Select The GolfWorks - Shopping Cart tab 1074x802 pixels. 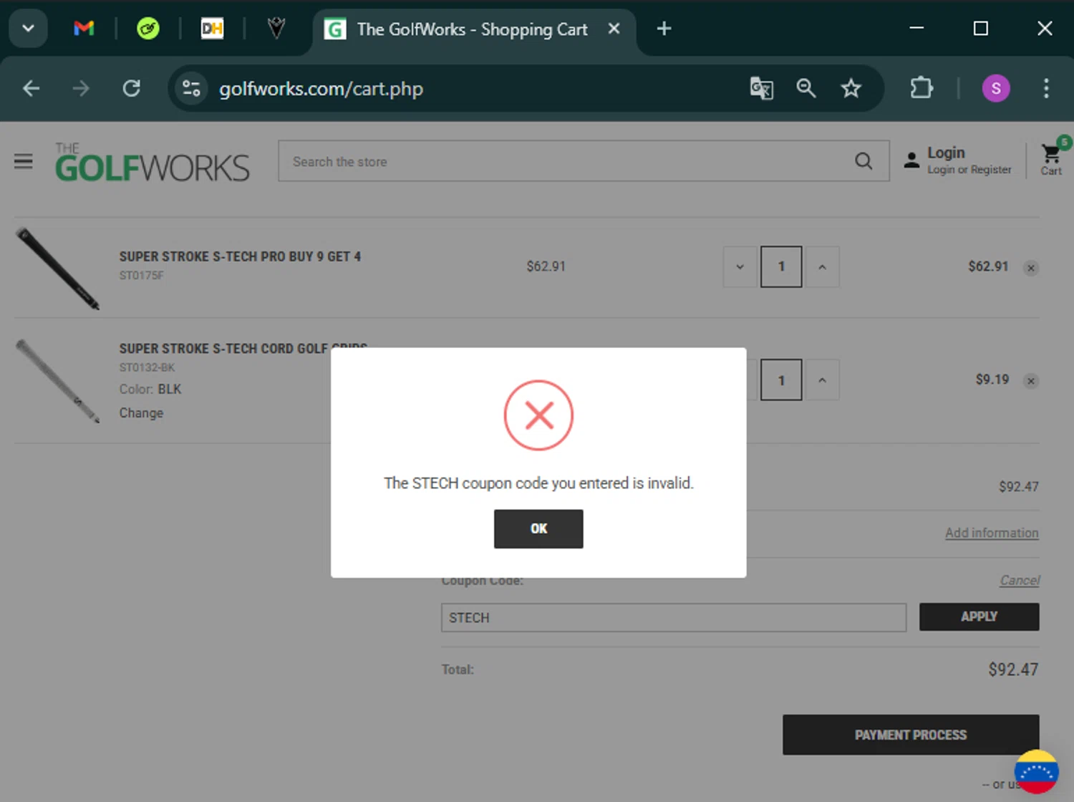473,29
